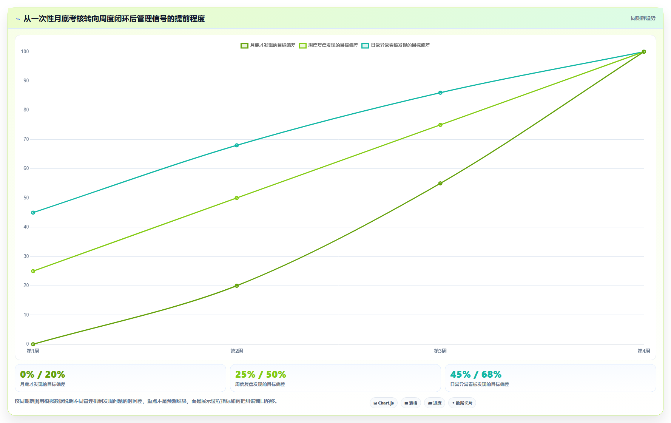Select the 0% / 20% stat card value
671x423 pixels.
(43, 374)
